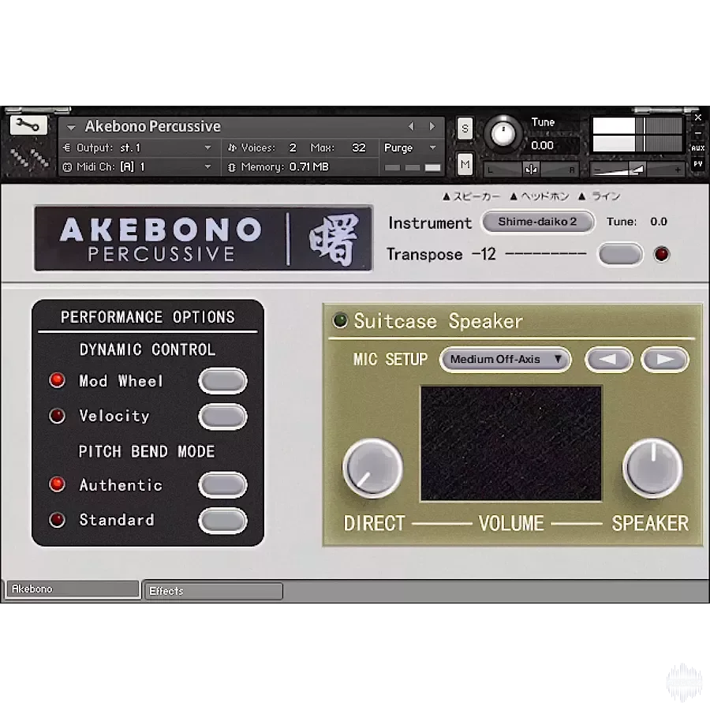The width and height of the screenshot is (710, 710).
Task: Toggle the AUX sends button
Action: point(698,148)
